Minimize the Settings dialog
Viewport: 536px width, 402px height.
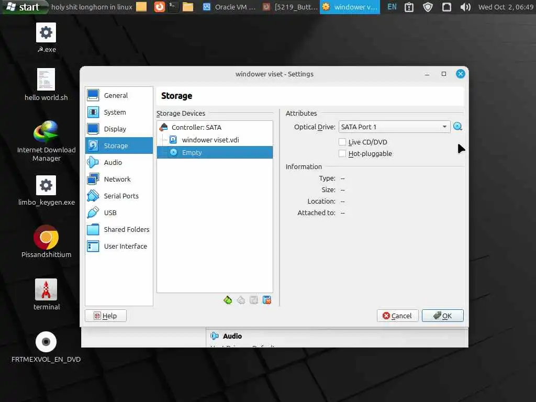pyautogui.click(x=427, y=74)
